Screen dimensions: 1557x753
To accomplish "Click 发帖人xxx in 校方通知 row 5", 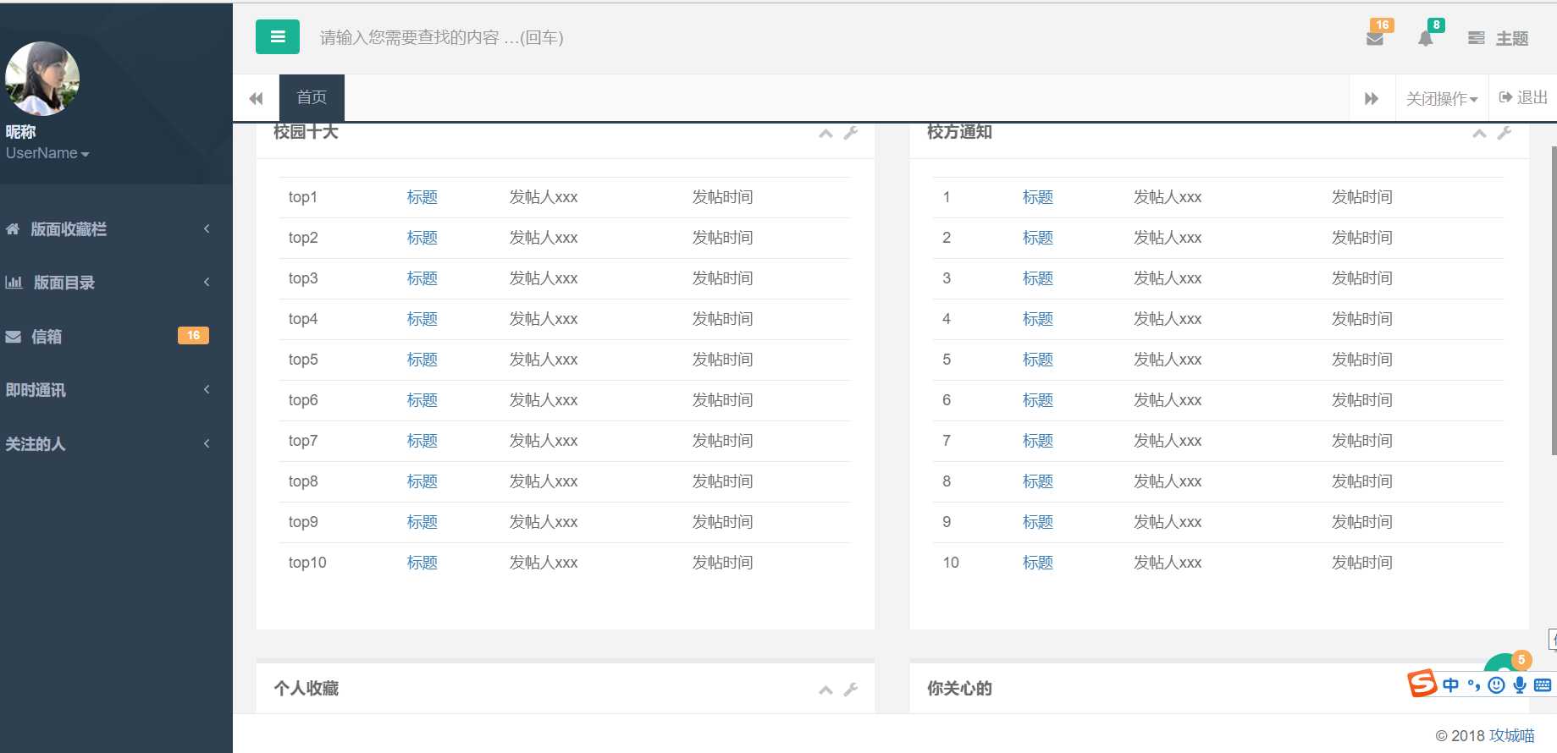I will pos(1168,360).
